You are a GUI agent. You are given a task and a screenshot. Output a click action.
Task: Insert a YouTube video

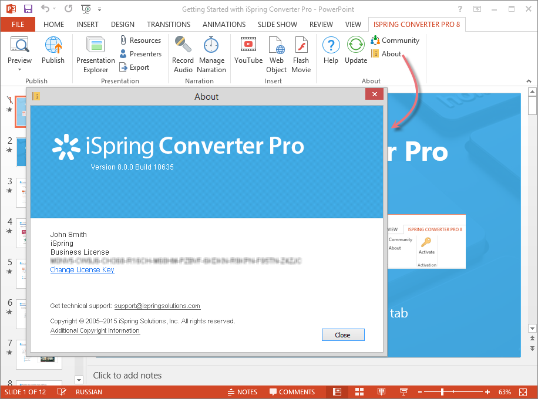pyautogui.click(x=248, y=46)
